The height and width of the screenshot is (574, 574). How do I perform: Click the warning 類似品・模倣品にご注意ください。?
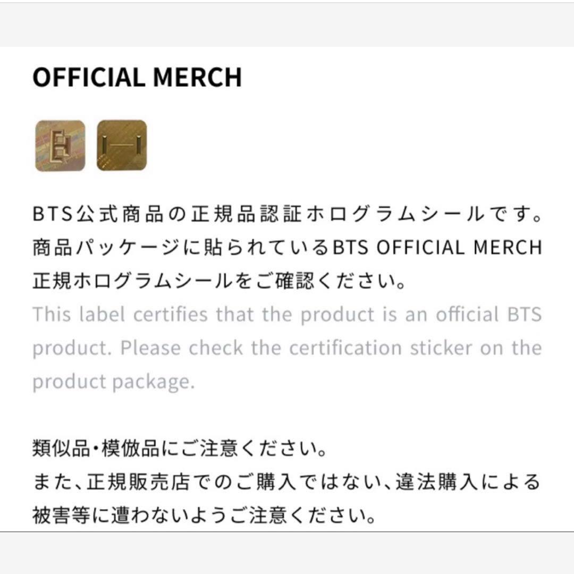180,450
